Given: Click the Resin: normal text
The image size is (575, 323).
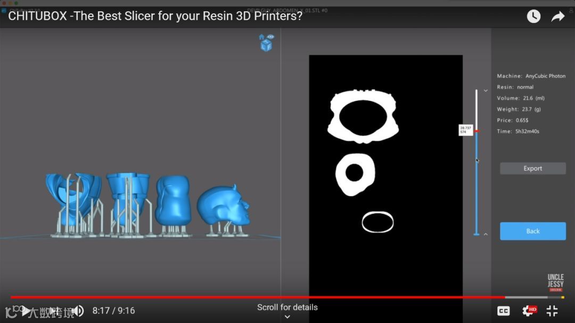Looking at the screenshot, I should tap(515, 87).
